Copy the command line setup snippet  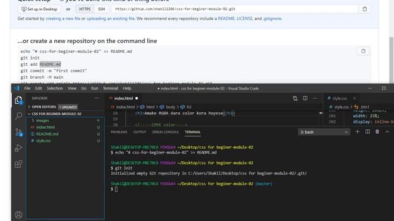click(363, 51)
